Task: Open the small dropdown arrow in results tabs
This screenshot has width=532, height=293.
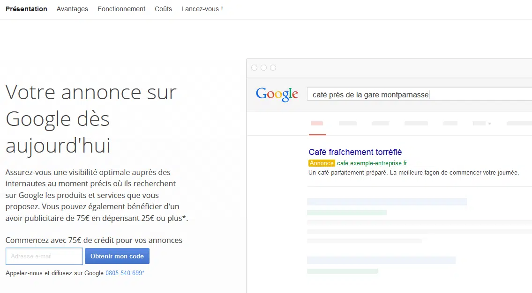Action: (489, 124)
